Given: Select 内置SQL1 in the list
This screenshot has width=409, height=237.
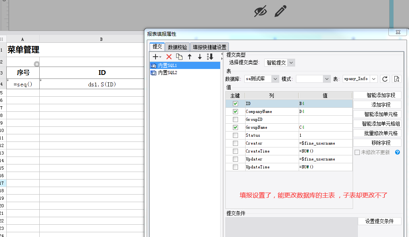Looking at the screenshot, I should pos(185,65).
